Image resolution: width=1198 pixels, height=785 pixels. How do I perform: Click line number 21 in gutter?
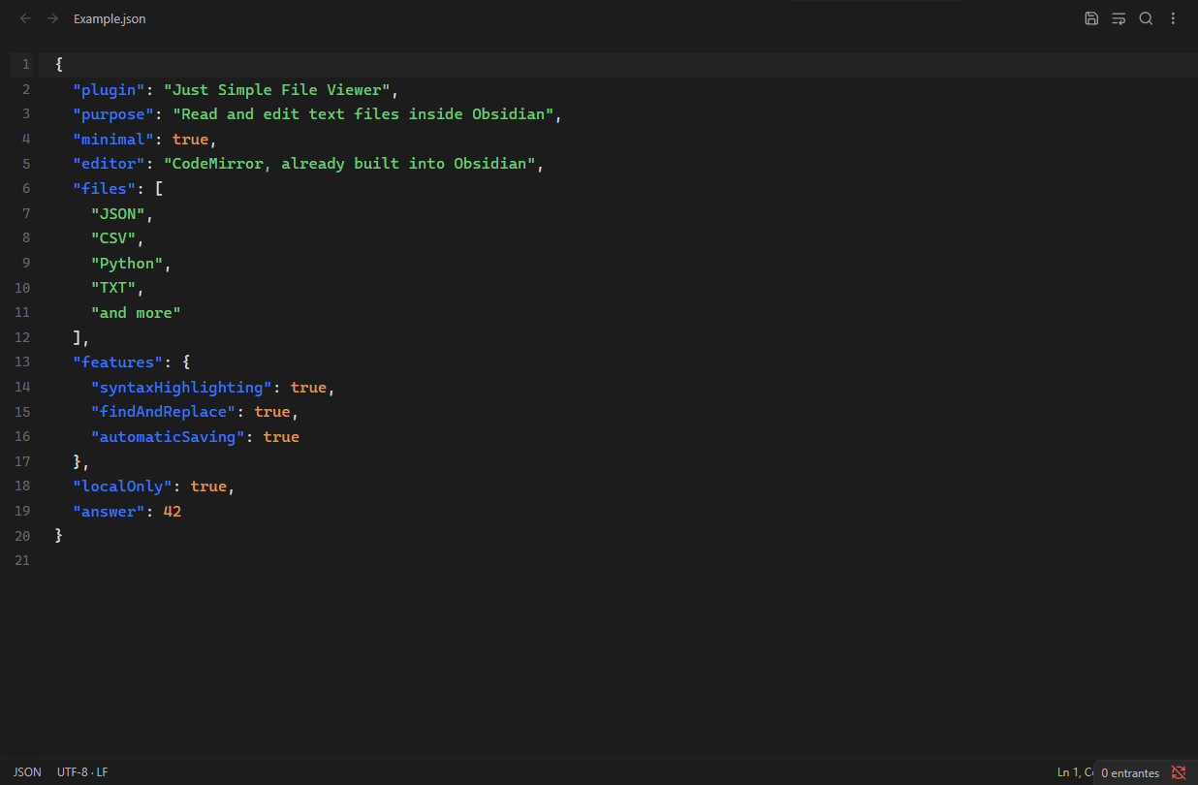pyautogui.click(x=22, y=561)
